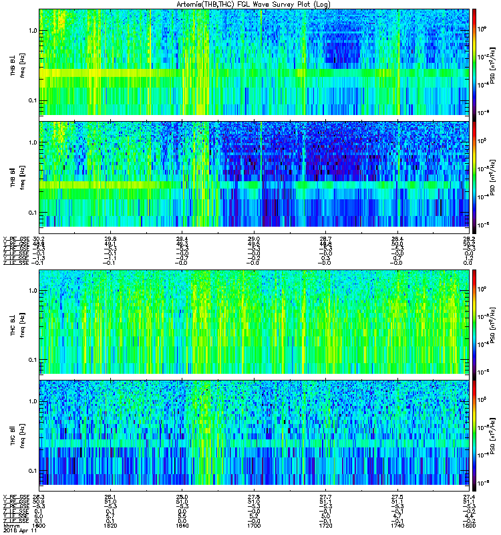Click the 27.8 X_RE_GSE value
Image resolution: width=501 pixels, height=535 pixels.
pos(254,497)
